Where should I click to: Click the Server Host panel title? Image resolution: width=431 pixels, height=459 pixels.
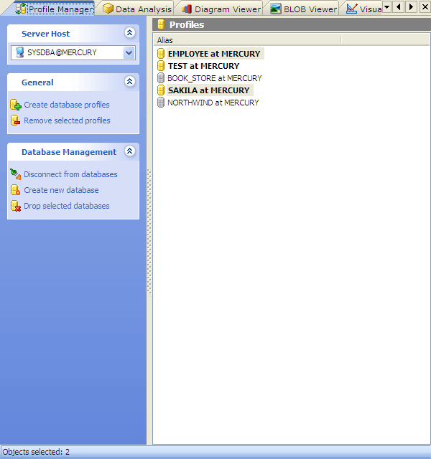click(x=46, y=34)
